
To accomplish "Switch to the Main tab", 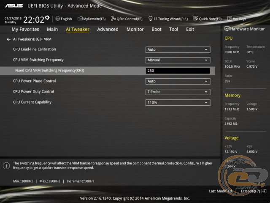I will pyautogui.click(x=52, y=29).
